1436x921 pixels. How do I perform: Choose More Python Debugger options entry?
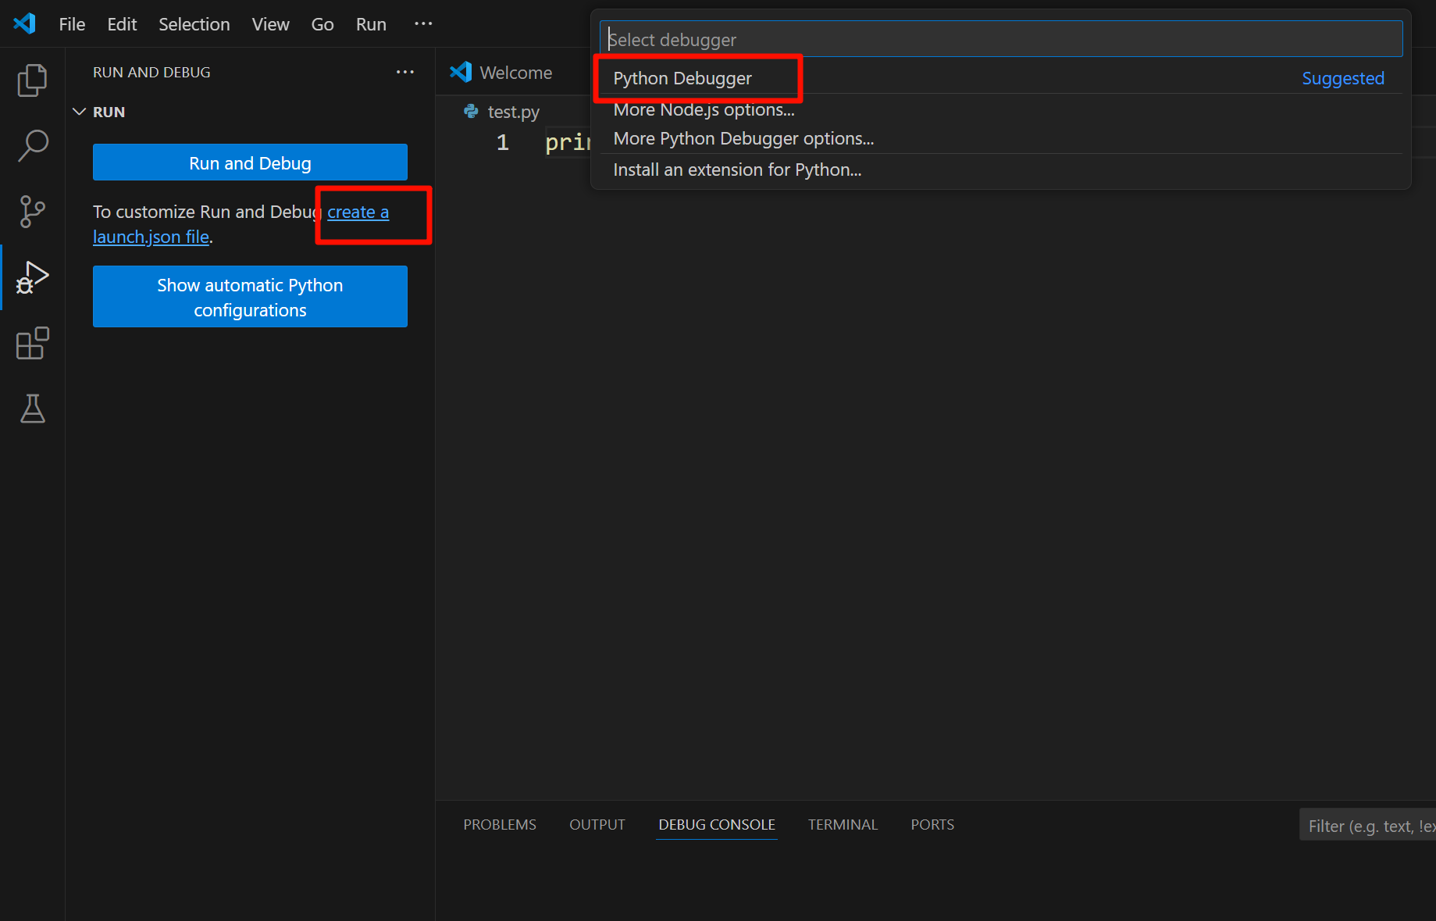click(1000, 138)
